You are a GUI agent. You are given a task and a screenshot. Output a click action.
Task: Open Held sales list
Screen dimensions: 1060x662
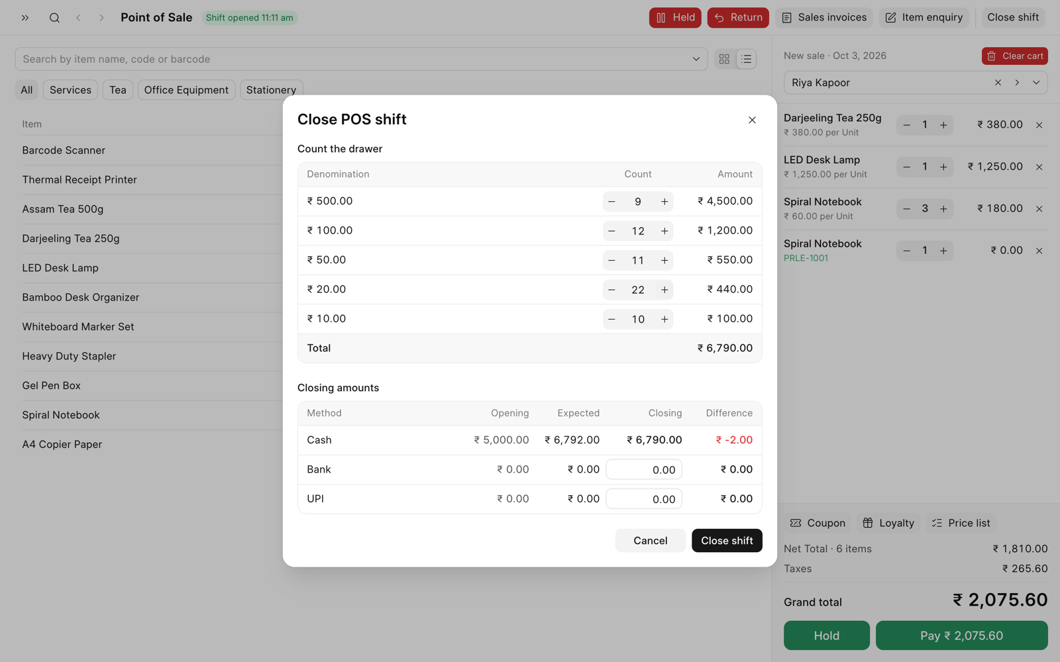pyautogui.click(x=675, y=18)
